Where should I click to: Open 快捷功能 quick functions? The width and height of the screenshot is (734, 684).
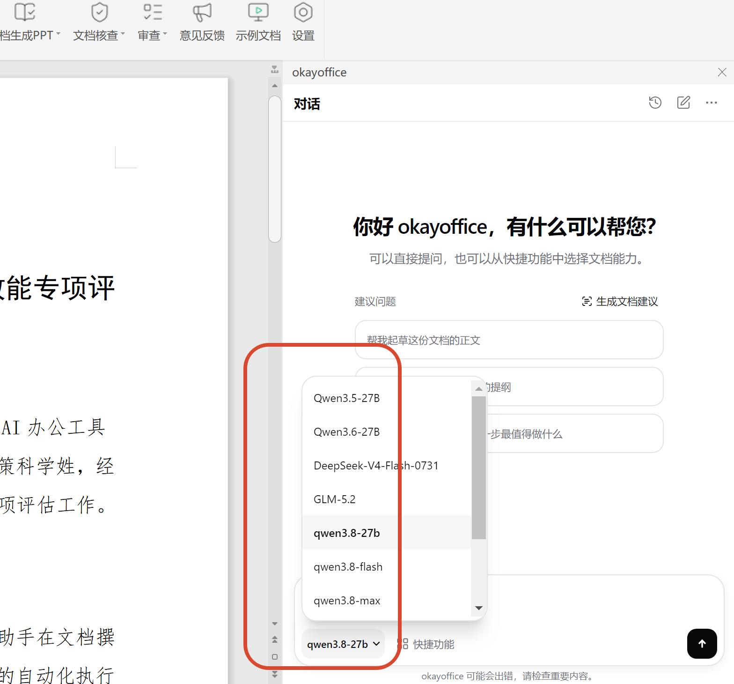[426, 644]
